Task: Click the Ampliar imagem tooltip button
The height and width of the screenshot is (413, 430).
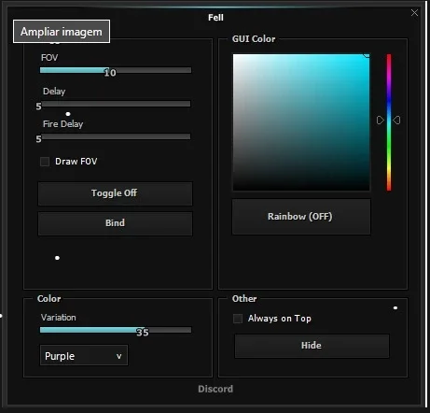Action: [62, 32]
